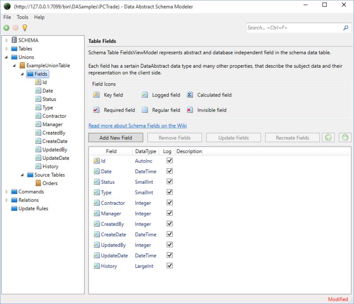Click the Regular field legend icon

(x=145, y=110)
